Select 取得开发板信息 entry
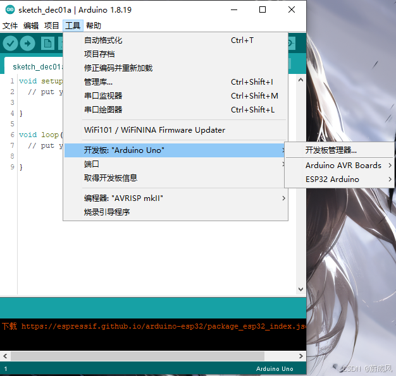The image size is (396, 376). tap(175, 178)
